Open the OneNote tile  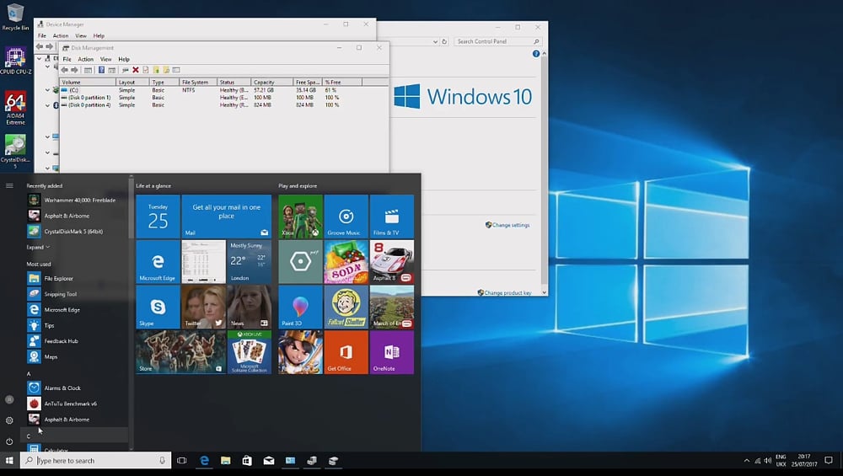(x=391, y=352)
